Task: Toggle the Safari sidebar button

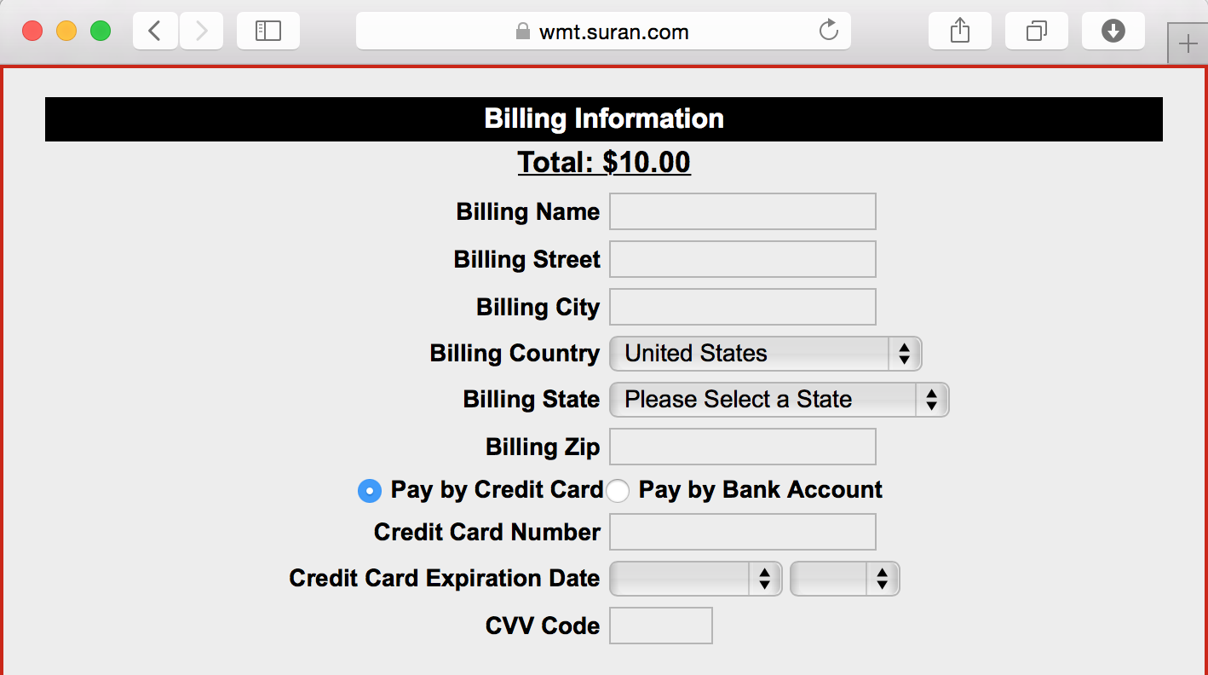Action: click(x=267, y=32)
